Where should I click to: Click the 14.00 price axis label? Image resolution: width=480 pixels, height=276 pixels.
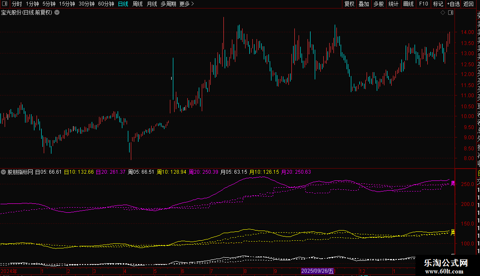(467, 32)
